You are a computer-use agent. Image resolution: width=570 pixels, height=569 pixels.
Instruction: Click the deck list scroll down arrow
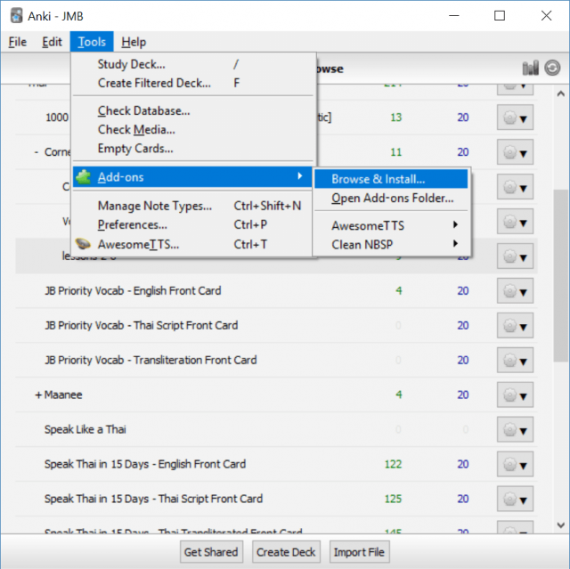(561, 525)
